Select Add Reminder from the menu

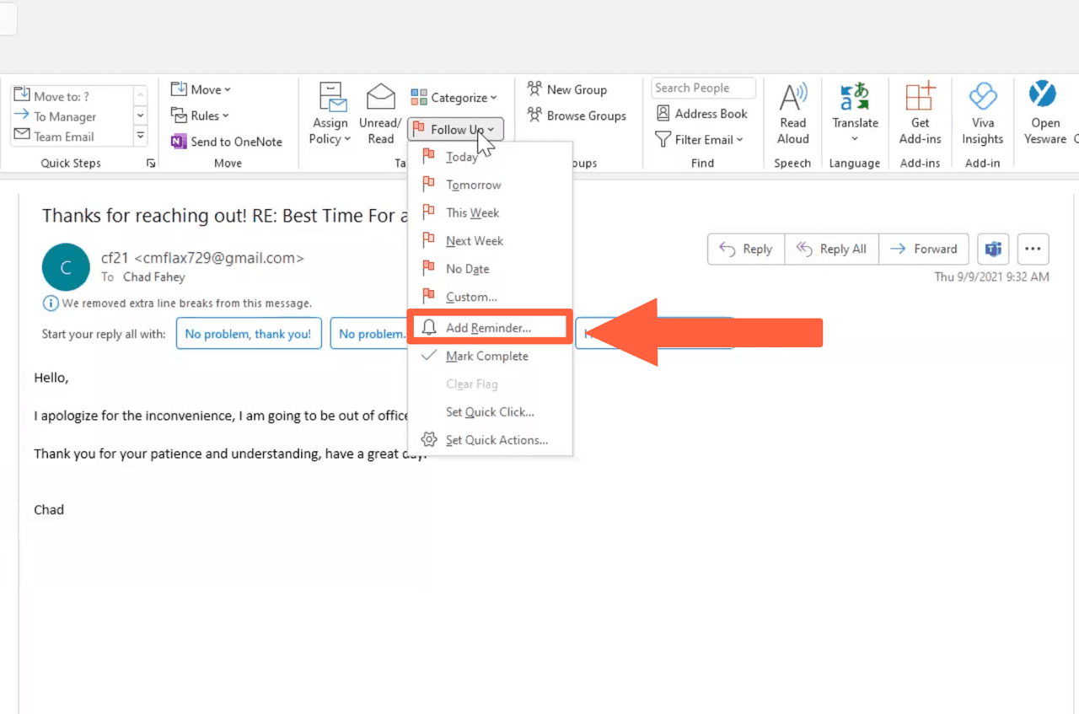click(x=488, y=328)
